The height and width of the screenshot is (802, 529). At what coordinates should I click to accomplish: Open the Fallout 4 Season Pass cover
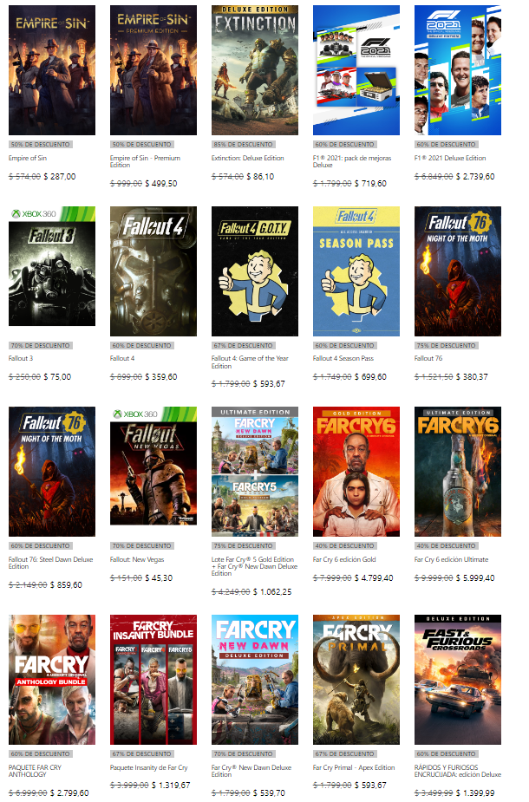coord(356,271)
